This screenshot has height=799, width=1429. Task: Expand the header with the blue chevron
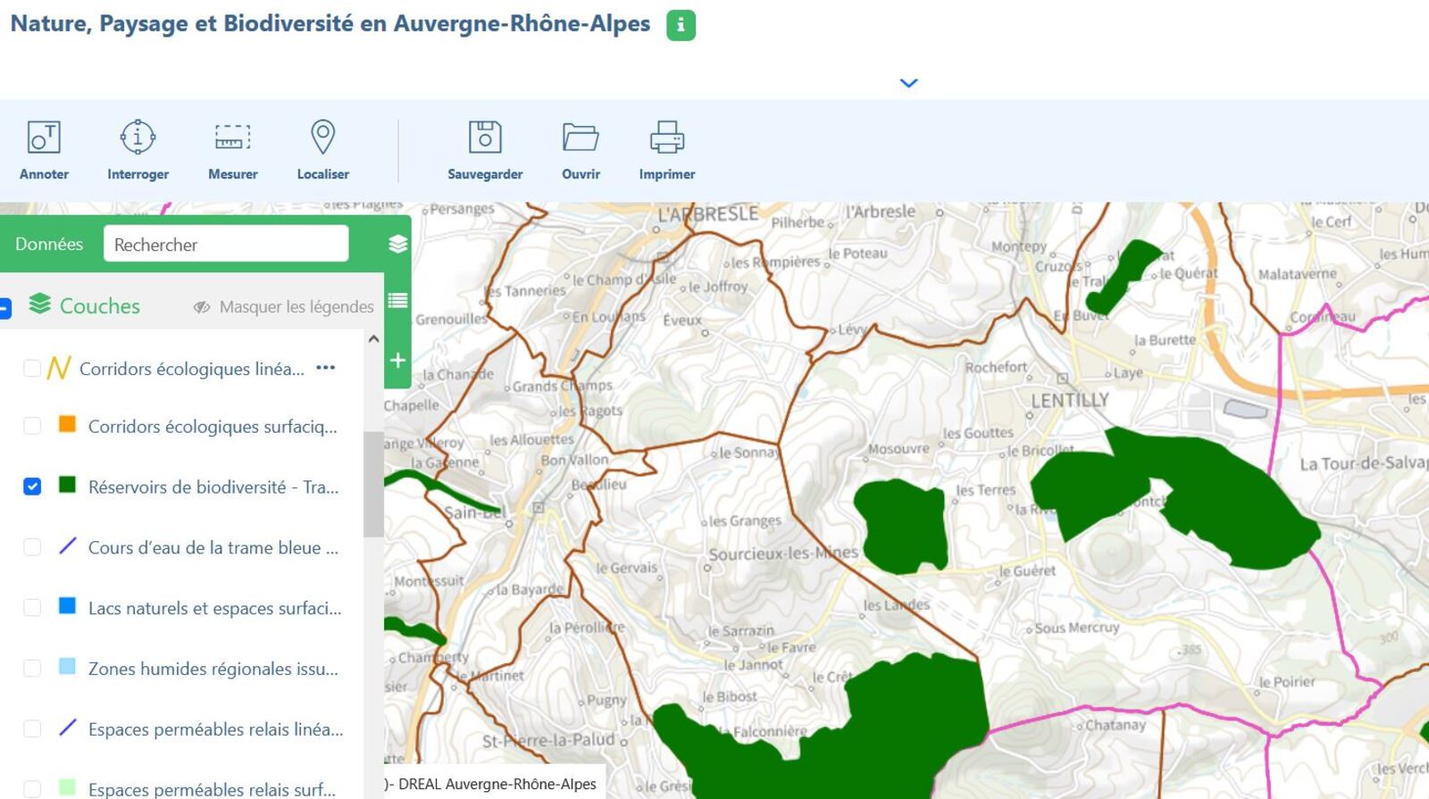pyautogui.click(x=908, y=83)
